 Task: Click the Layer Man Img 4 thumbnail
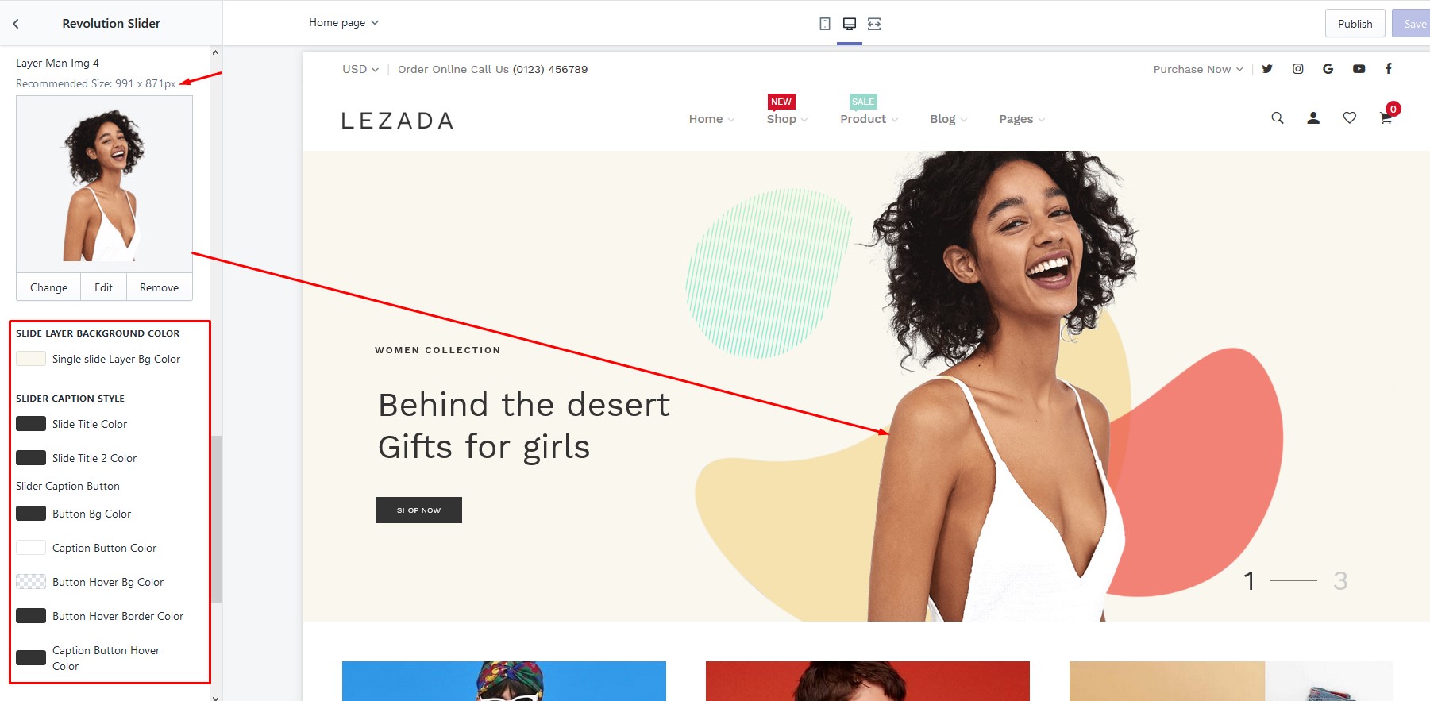pyautogui.click(x=104, y=185)
